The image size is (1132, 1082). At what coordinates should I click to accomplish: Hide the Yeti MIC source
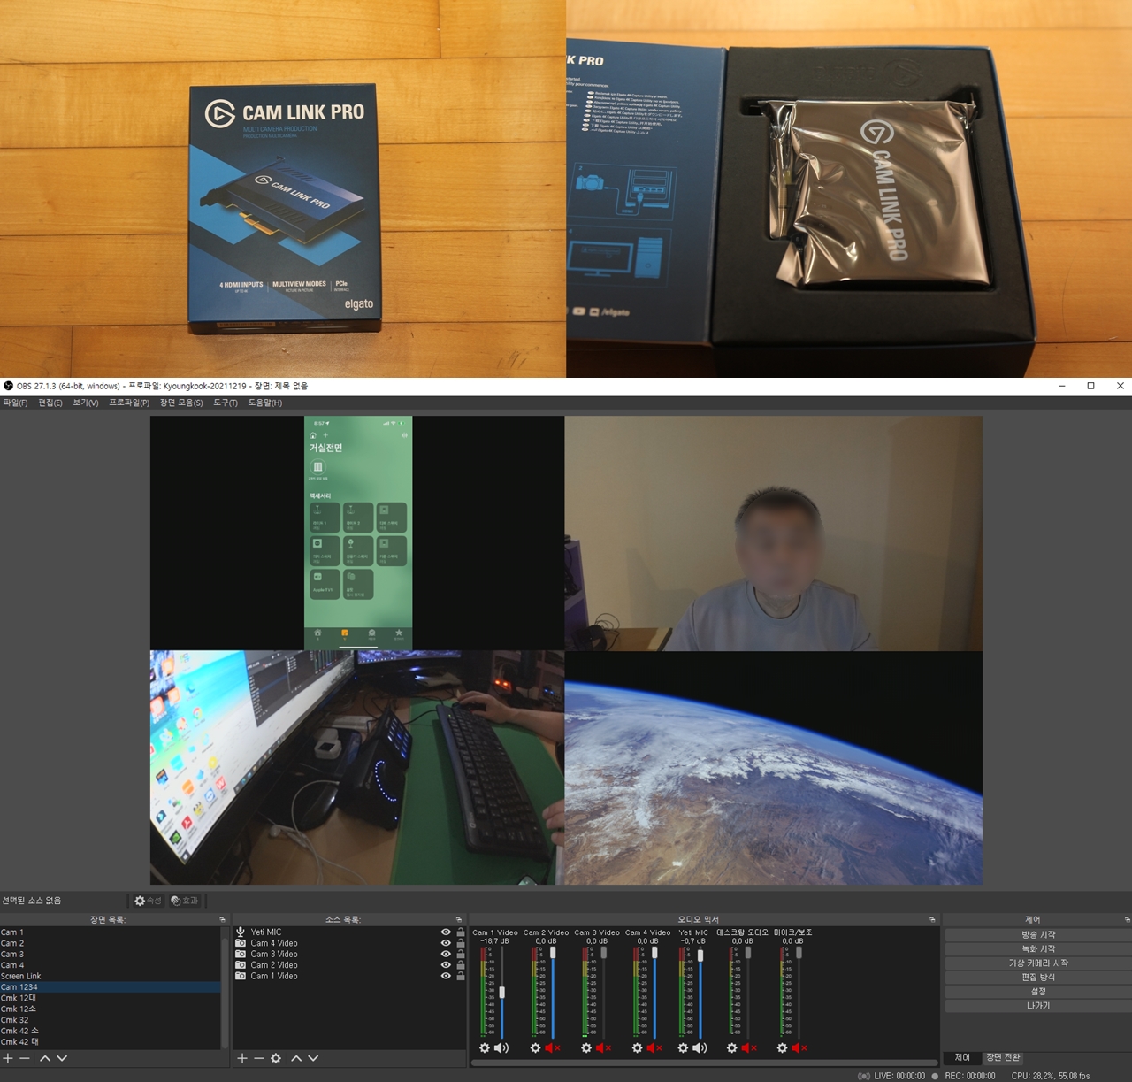point(446,932)
